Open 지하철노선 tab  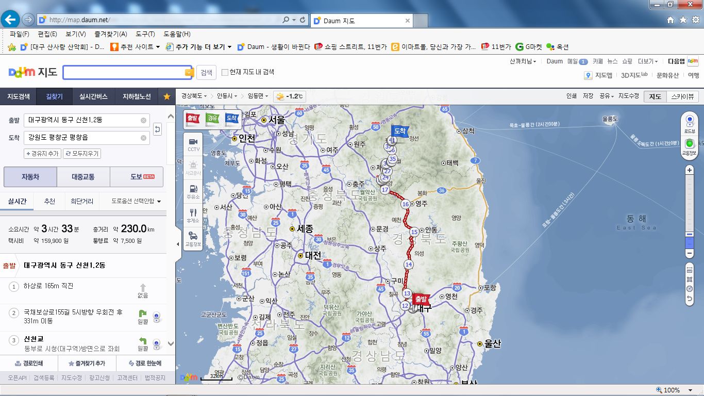(137, 96)
